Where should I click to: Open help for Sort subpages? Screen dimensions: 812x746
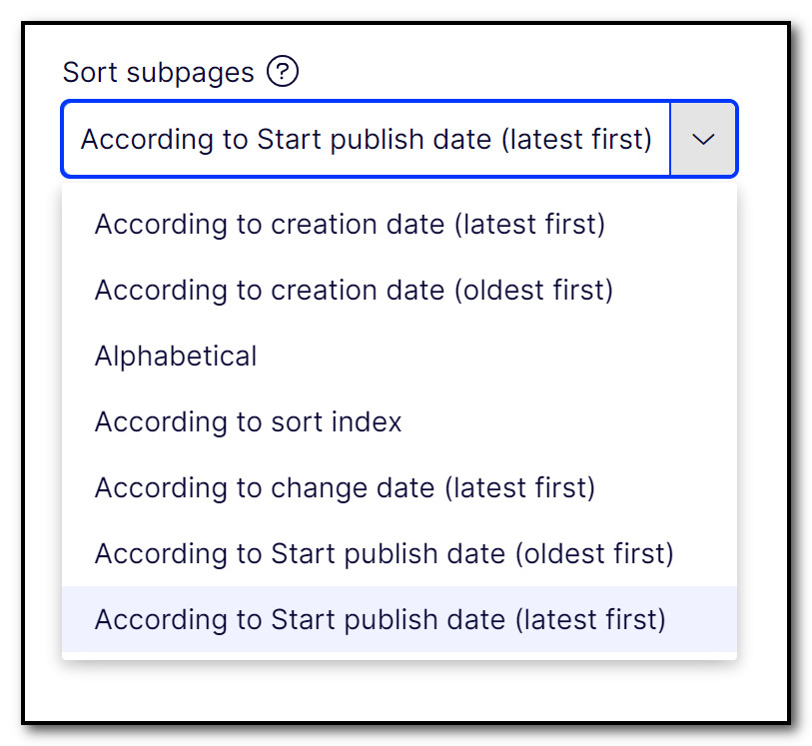283,72
